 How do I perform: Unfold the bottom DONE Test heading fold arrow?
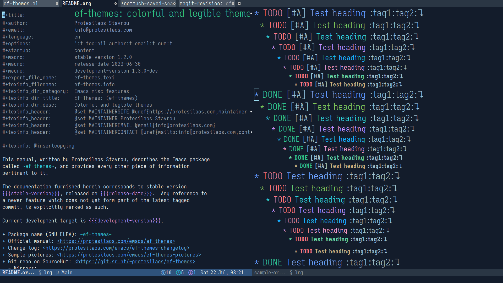point(398,262)
